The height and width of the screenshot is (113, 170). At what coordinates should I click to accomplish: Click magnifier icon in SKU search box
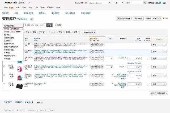coord(25,25)
